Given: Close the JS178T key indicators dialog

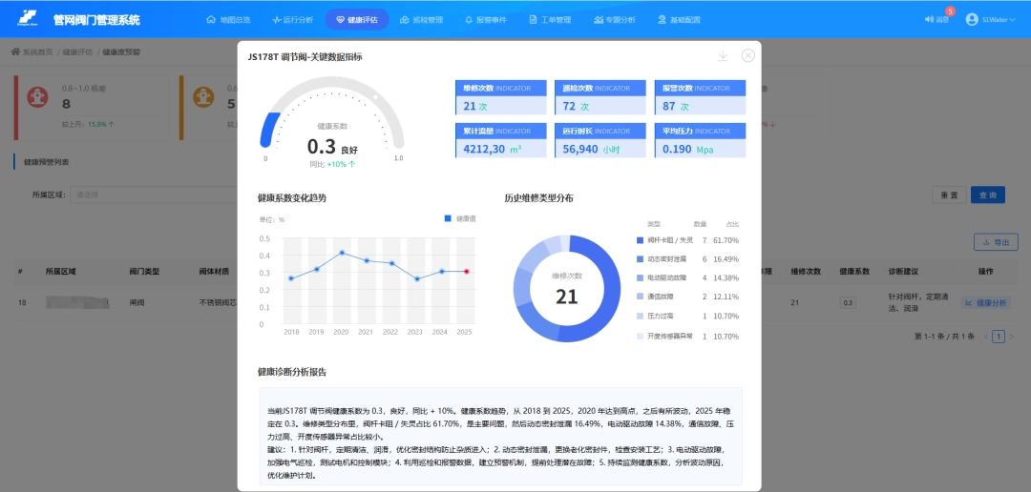Looking at the screenshot, I should (747, 56).
